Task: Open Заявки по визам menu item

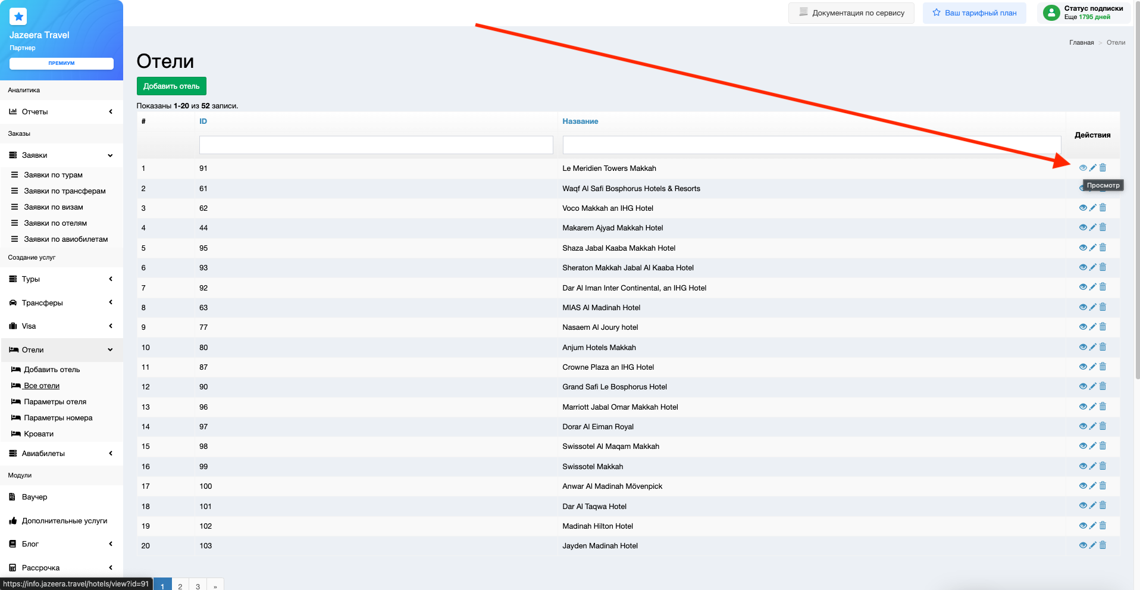Action: (x=54, y=207)
